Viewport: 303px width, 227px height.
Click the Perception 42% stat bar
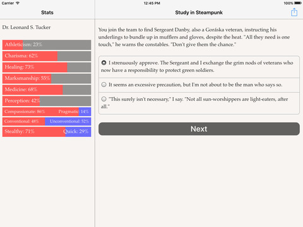pos(47,101)
